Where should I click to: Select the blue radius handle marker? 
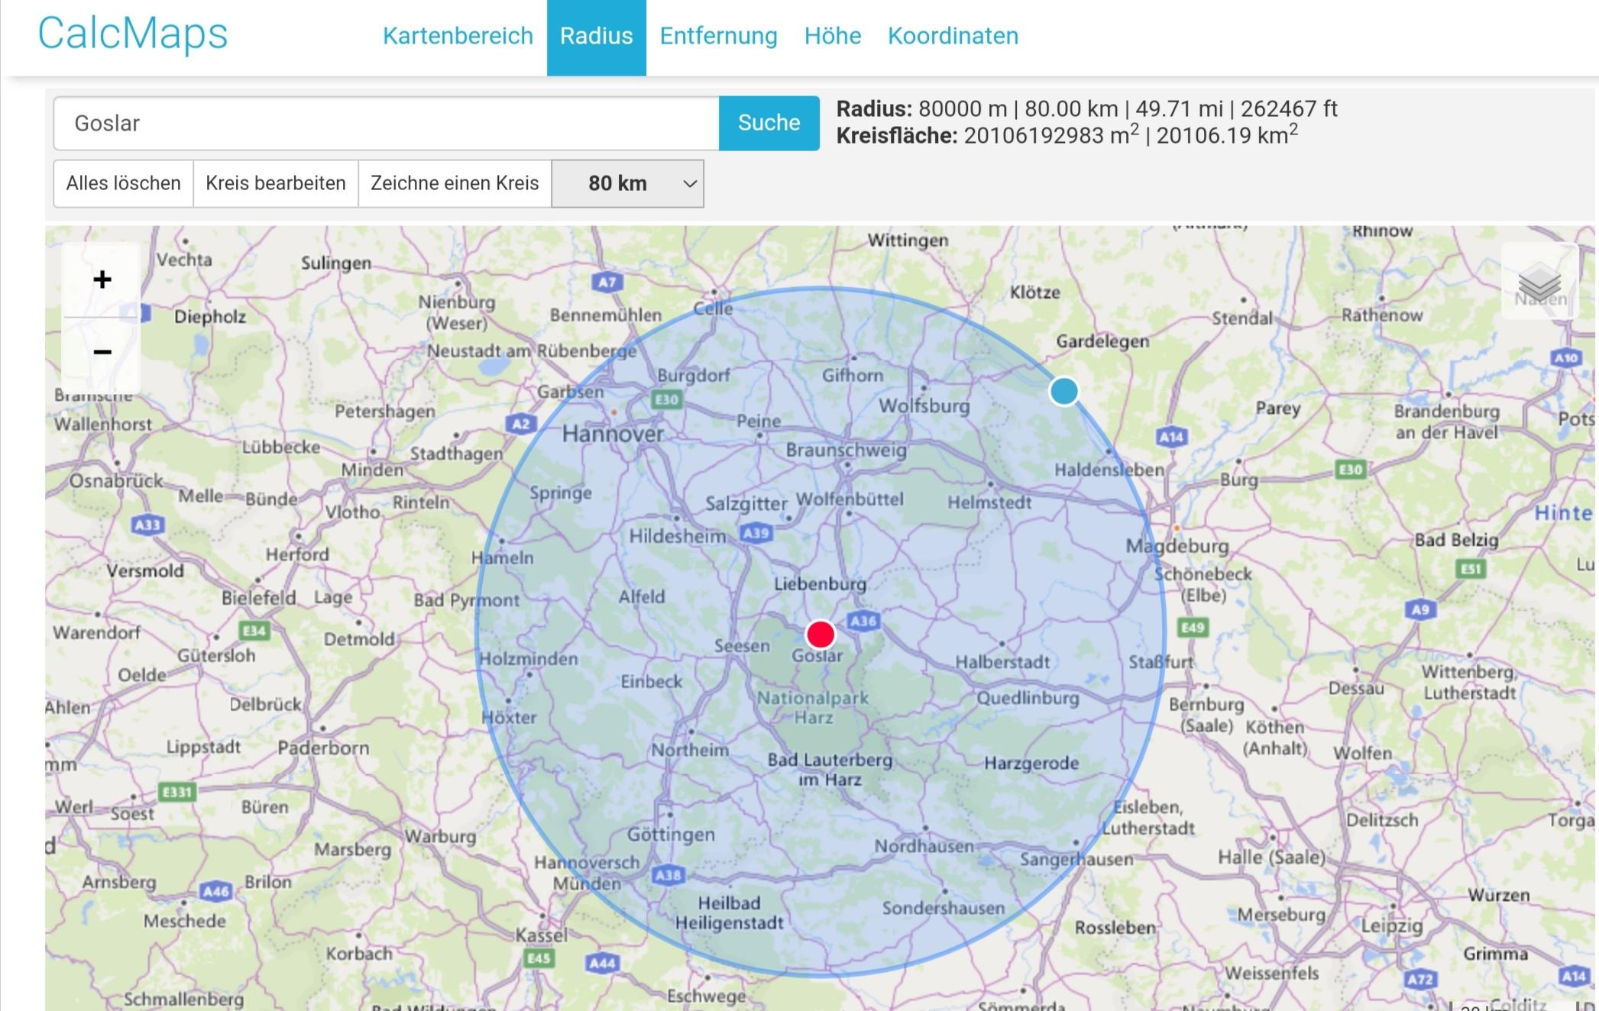[1063, 391]
